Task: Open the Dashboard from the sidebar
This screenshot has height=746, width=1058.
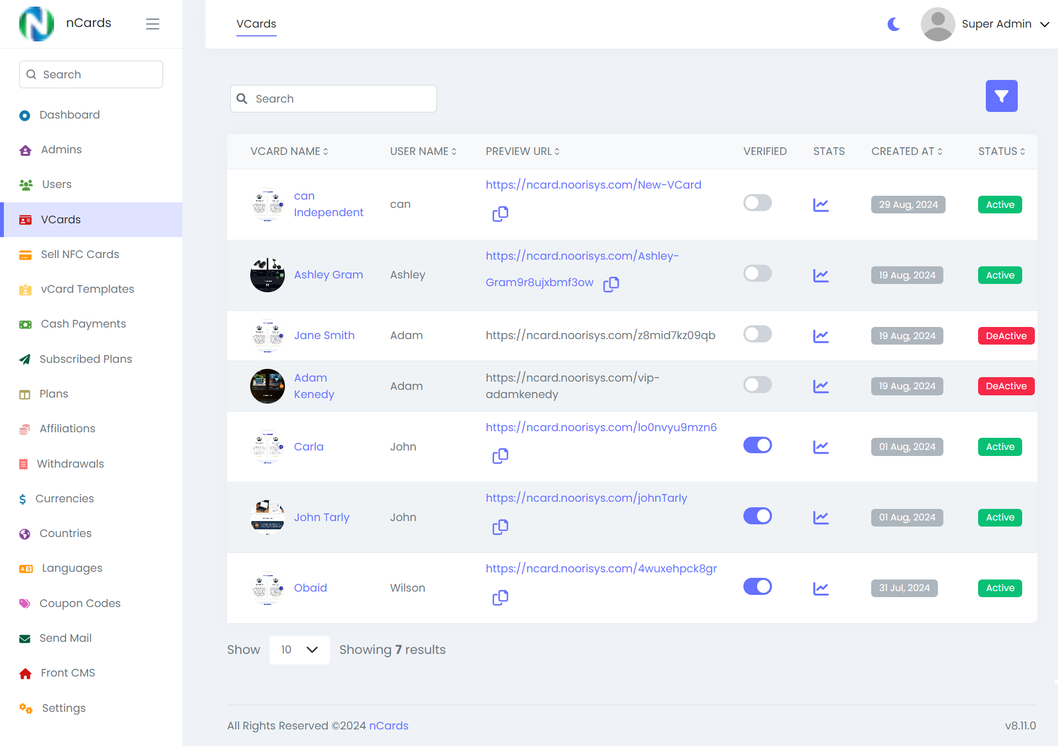Action: coord(69,115)
